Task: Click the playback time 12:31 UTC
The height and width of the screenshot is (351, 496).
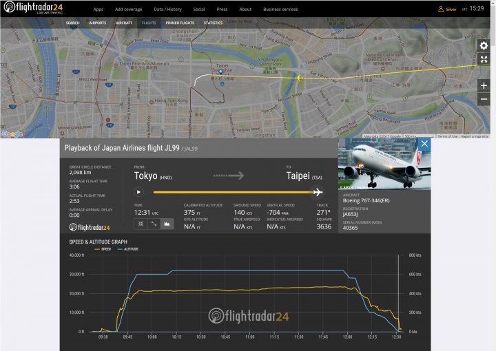Action: pos(146,213)
